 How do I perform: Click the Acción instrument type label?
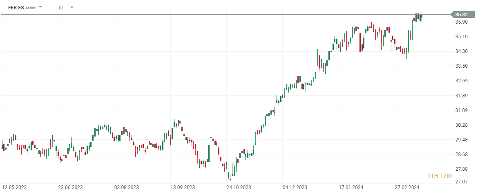click(31, 8)
